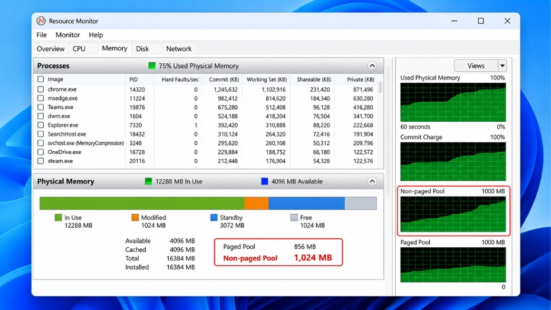Click the steam.exe process name

coord(60,161)
